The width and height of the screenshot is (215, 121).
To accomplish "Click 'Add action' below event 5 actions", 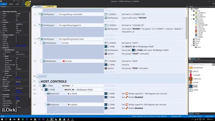I will click(x=110, y=22).
